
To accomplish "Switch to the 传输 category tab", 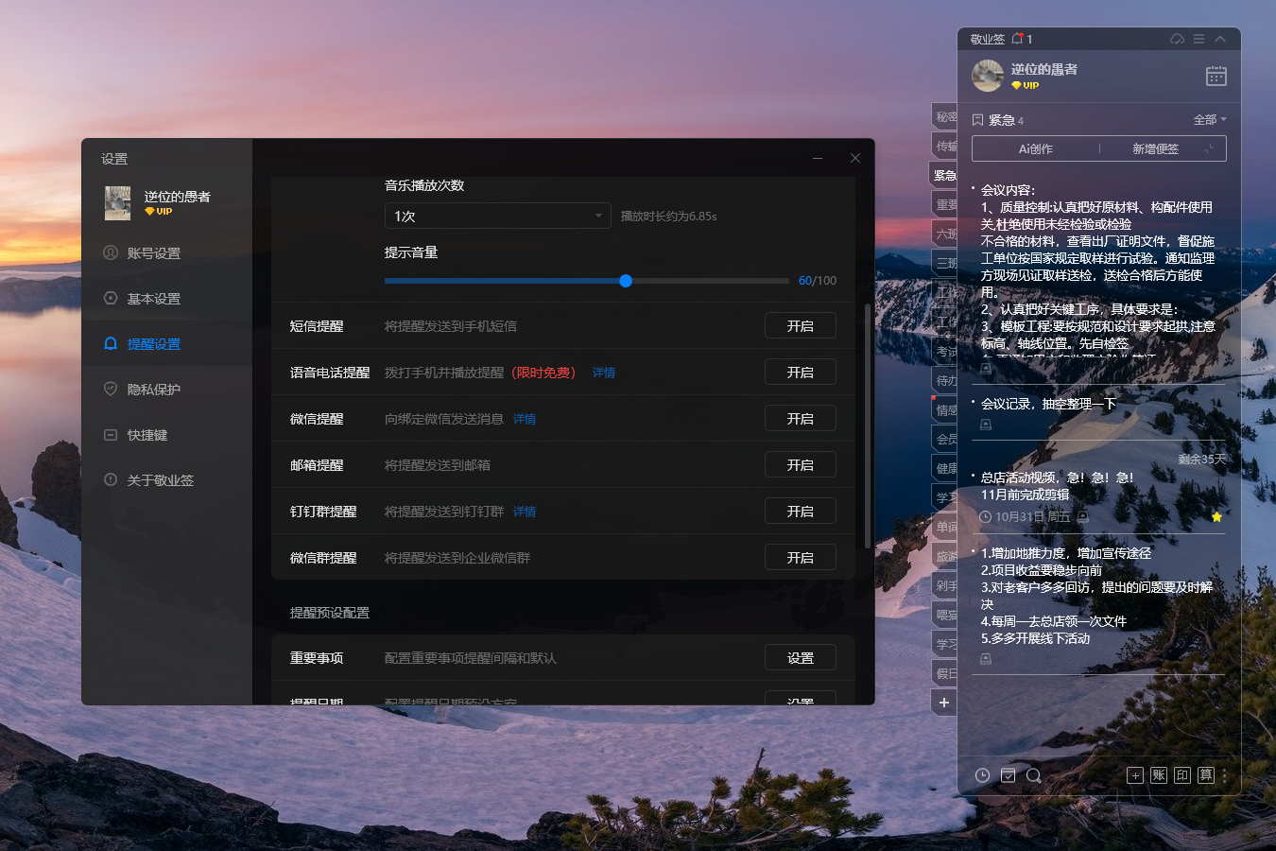I will 945,146.
